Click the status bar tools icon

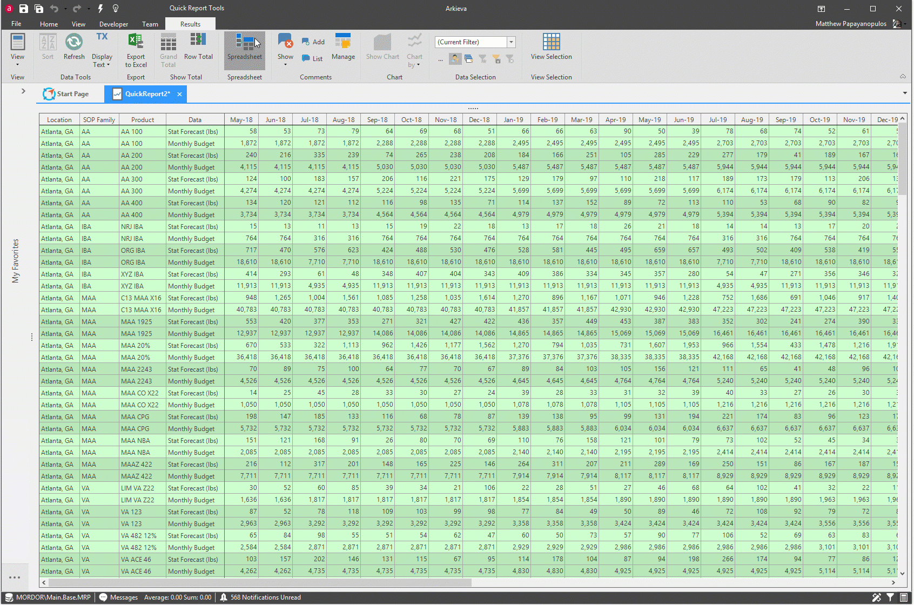(877, 597)
